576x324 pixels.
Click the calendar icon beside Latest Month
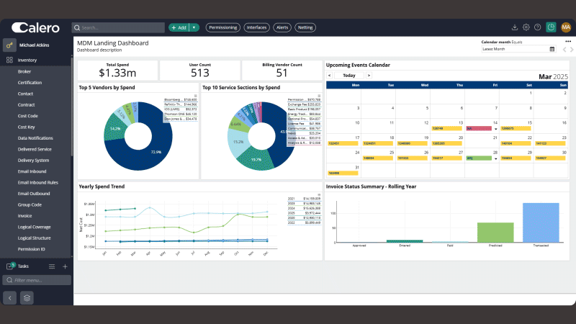552,49
